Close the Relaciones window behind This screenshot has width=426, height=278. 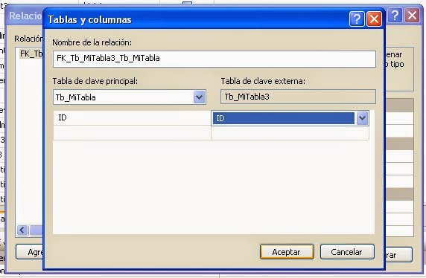[412, 15]
